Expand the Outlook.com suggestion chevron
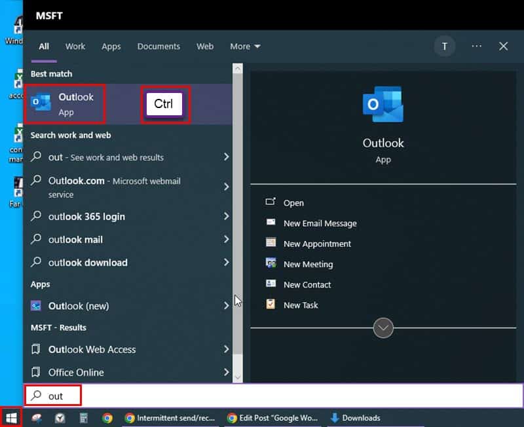 [226, 187]
